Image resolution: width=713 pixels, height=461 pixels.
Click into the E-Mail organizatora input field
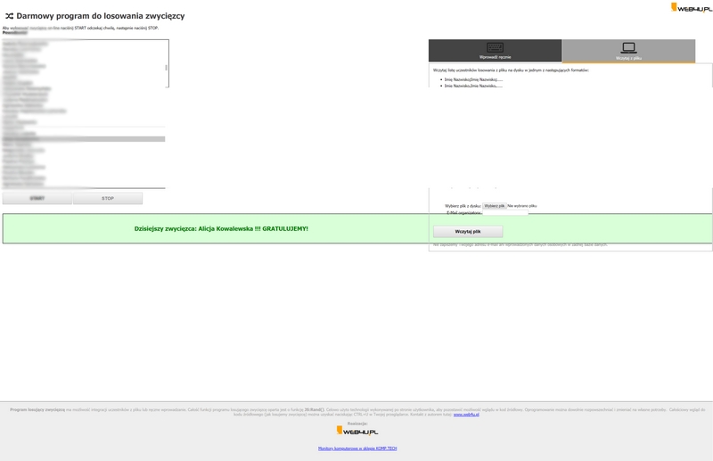coord(505,213)
